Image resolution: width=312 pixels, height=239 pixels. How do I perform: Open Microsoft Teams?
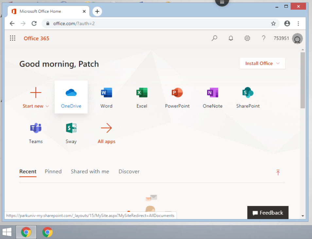[36, 133]
